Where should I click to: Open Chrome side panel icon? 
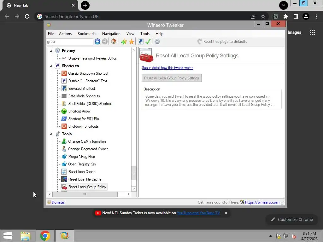(x=296, y=16)
